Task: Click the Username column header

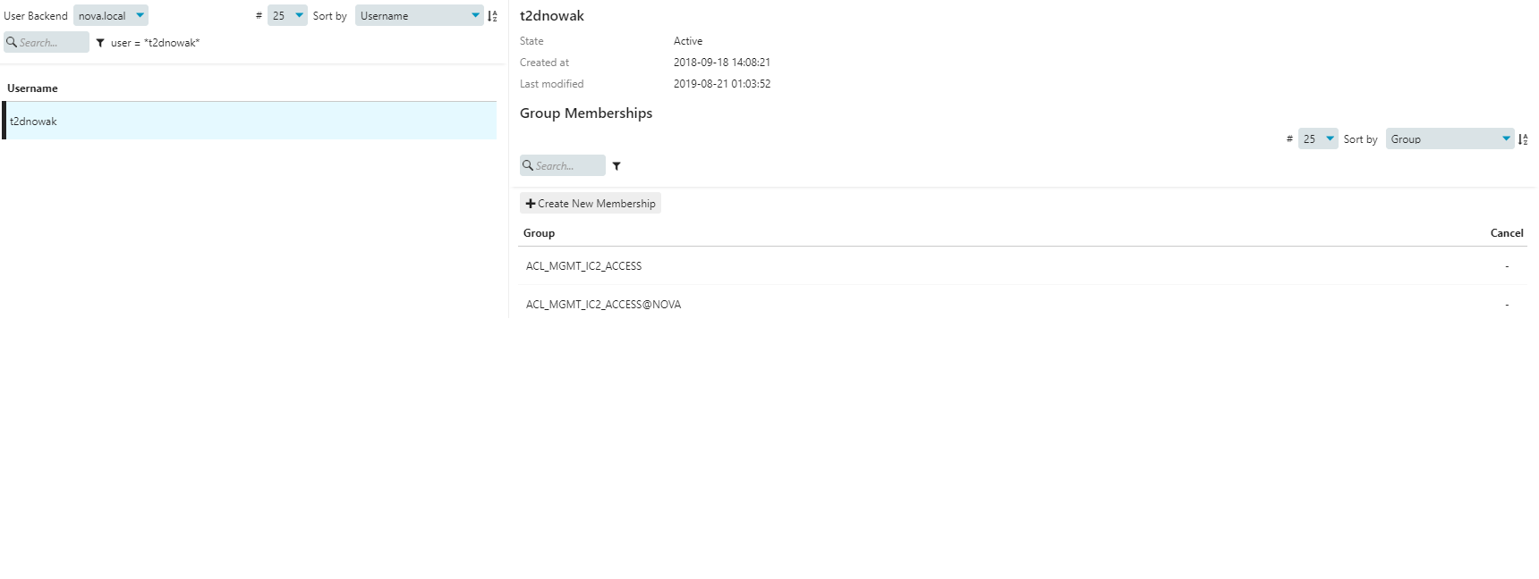Action: 32,88
